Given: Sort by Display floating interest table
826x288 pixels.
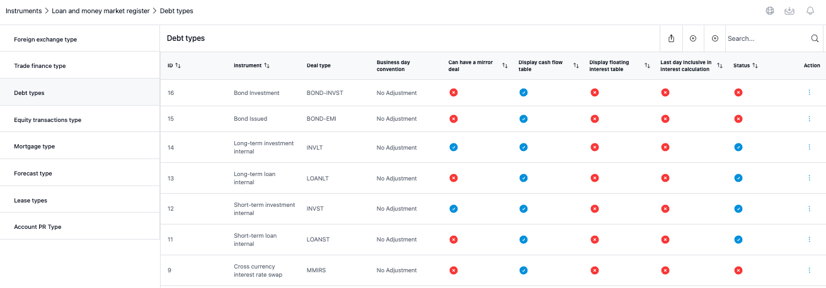Looking at the screenshot, I should [x=647, y=65].
